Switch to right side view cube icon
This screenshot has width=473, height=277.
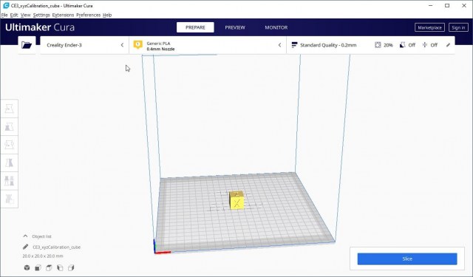pyautogui.click(x=71, y=267)
